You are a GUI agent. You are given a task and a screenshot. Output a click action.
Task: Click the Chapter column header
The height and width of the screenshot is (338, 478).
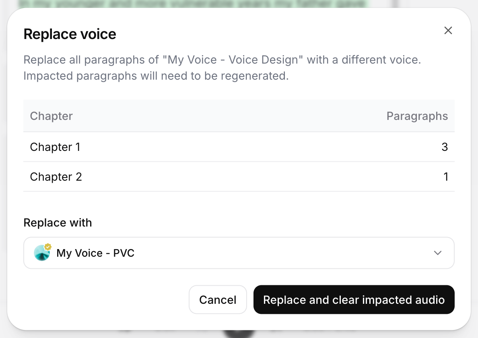(51, 116)
